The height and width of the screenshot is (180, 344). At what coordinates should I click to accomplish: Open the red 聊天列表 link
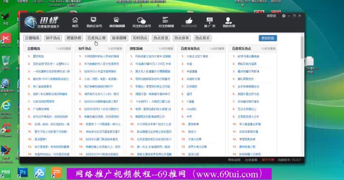(268, 160)
